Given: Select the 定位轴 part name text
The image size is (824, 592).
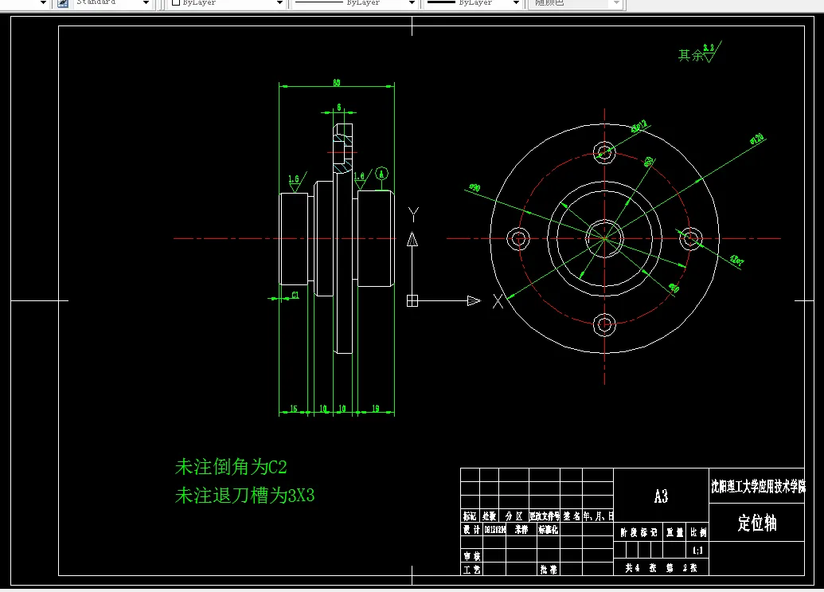Looking at the screenshot, I should pyautogui.click(x=757, y=523).
